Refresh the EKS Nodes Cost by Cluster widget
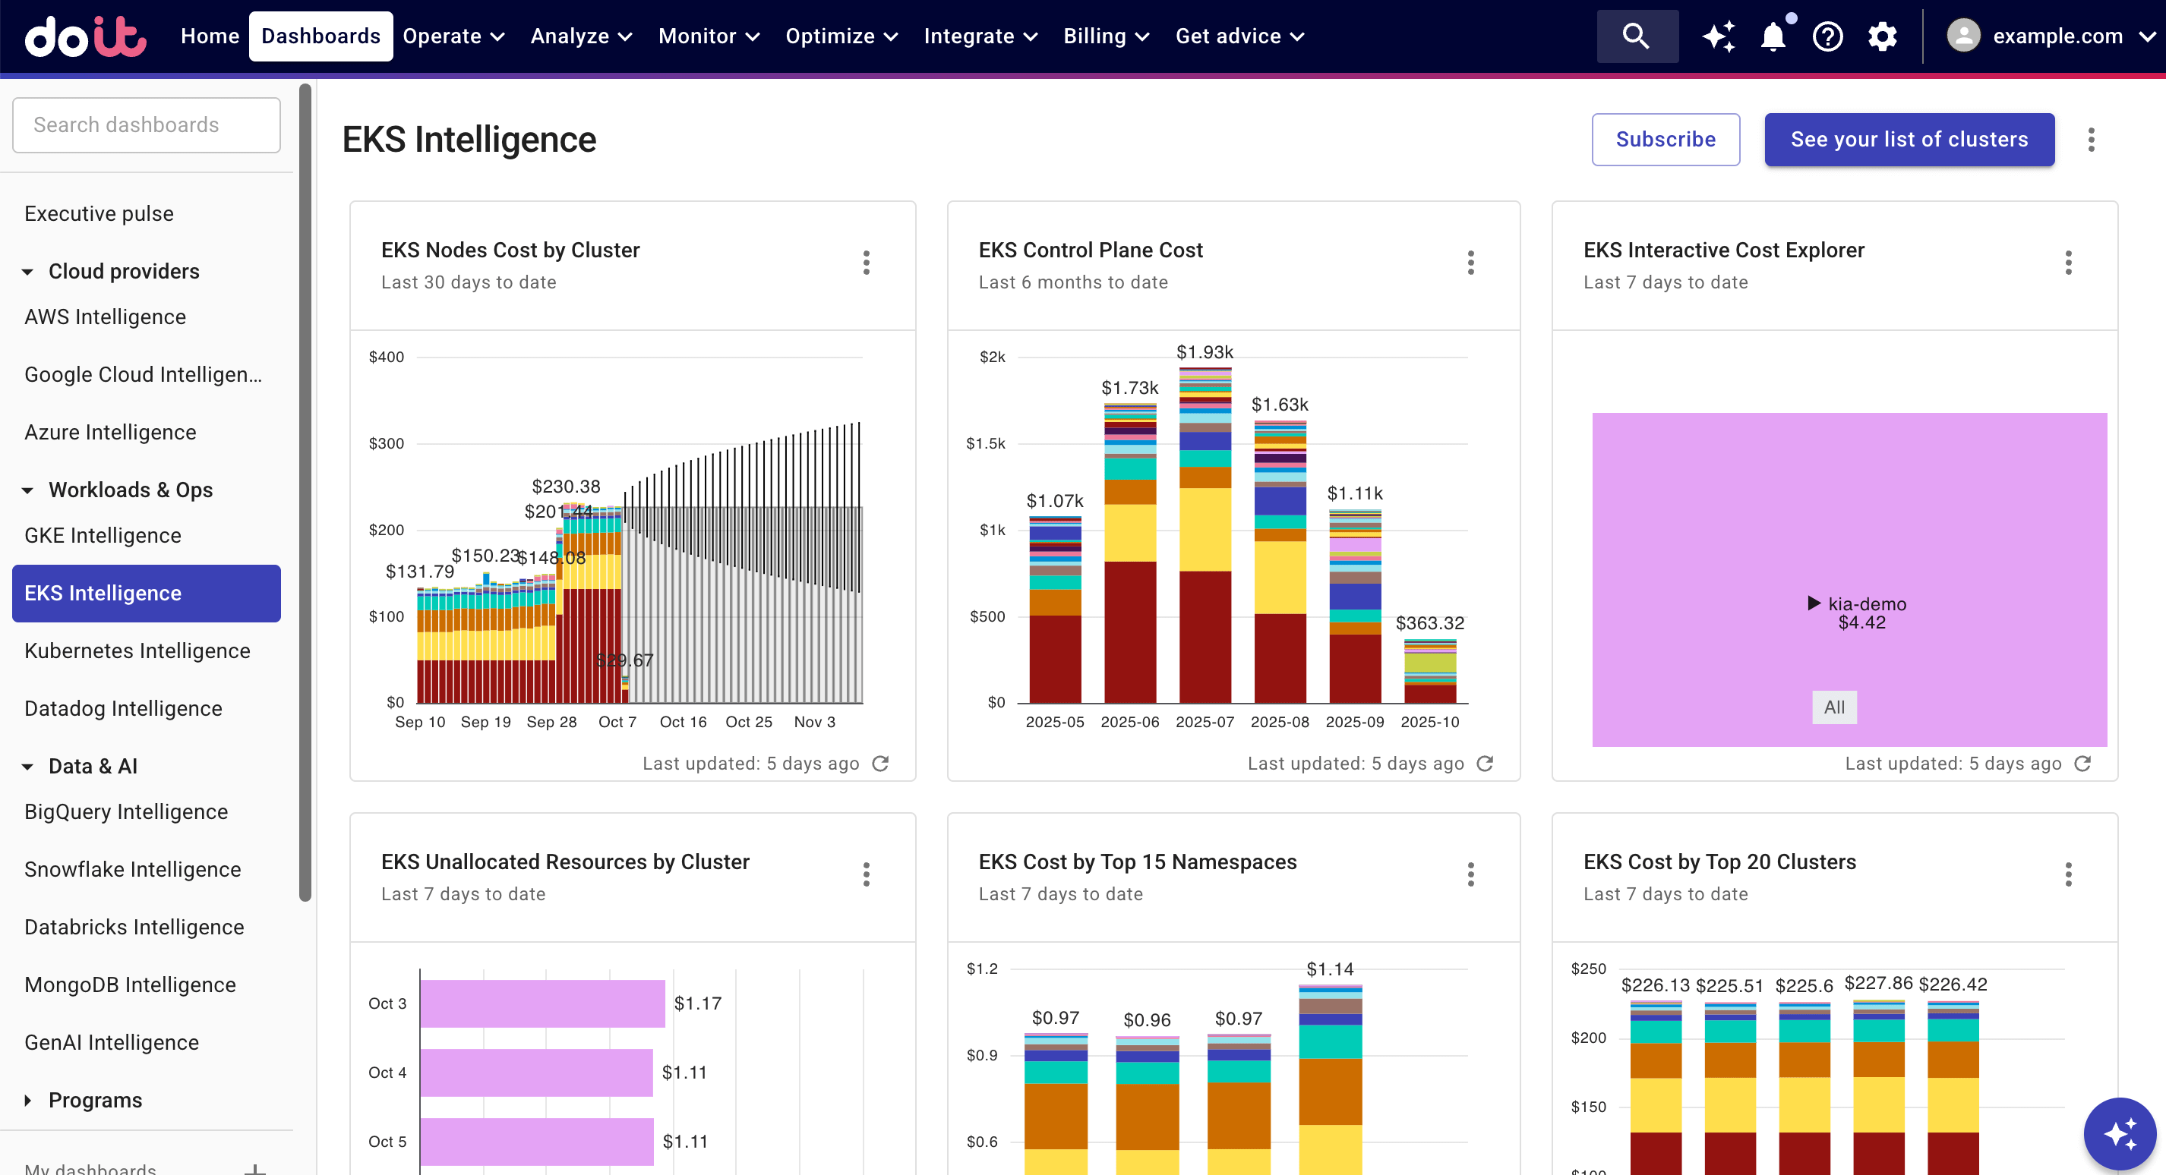The height and width of the screenshot is (1175, 2166). pos(880,763)
